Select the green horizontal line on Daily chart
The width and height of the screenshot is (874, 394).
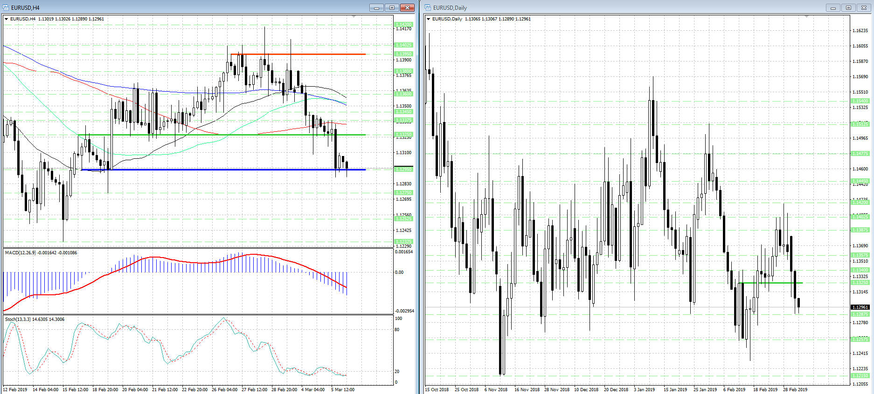pyautogui.click(x=770, y=283)
